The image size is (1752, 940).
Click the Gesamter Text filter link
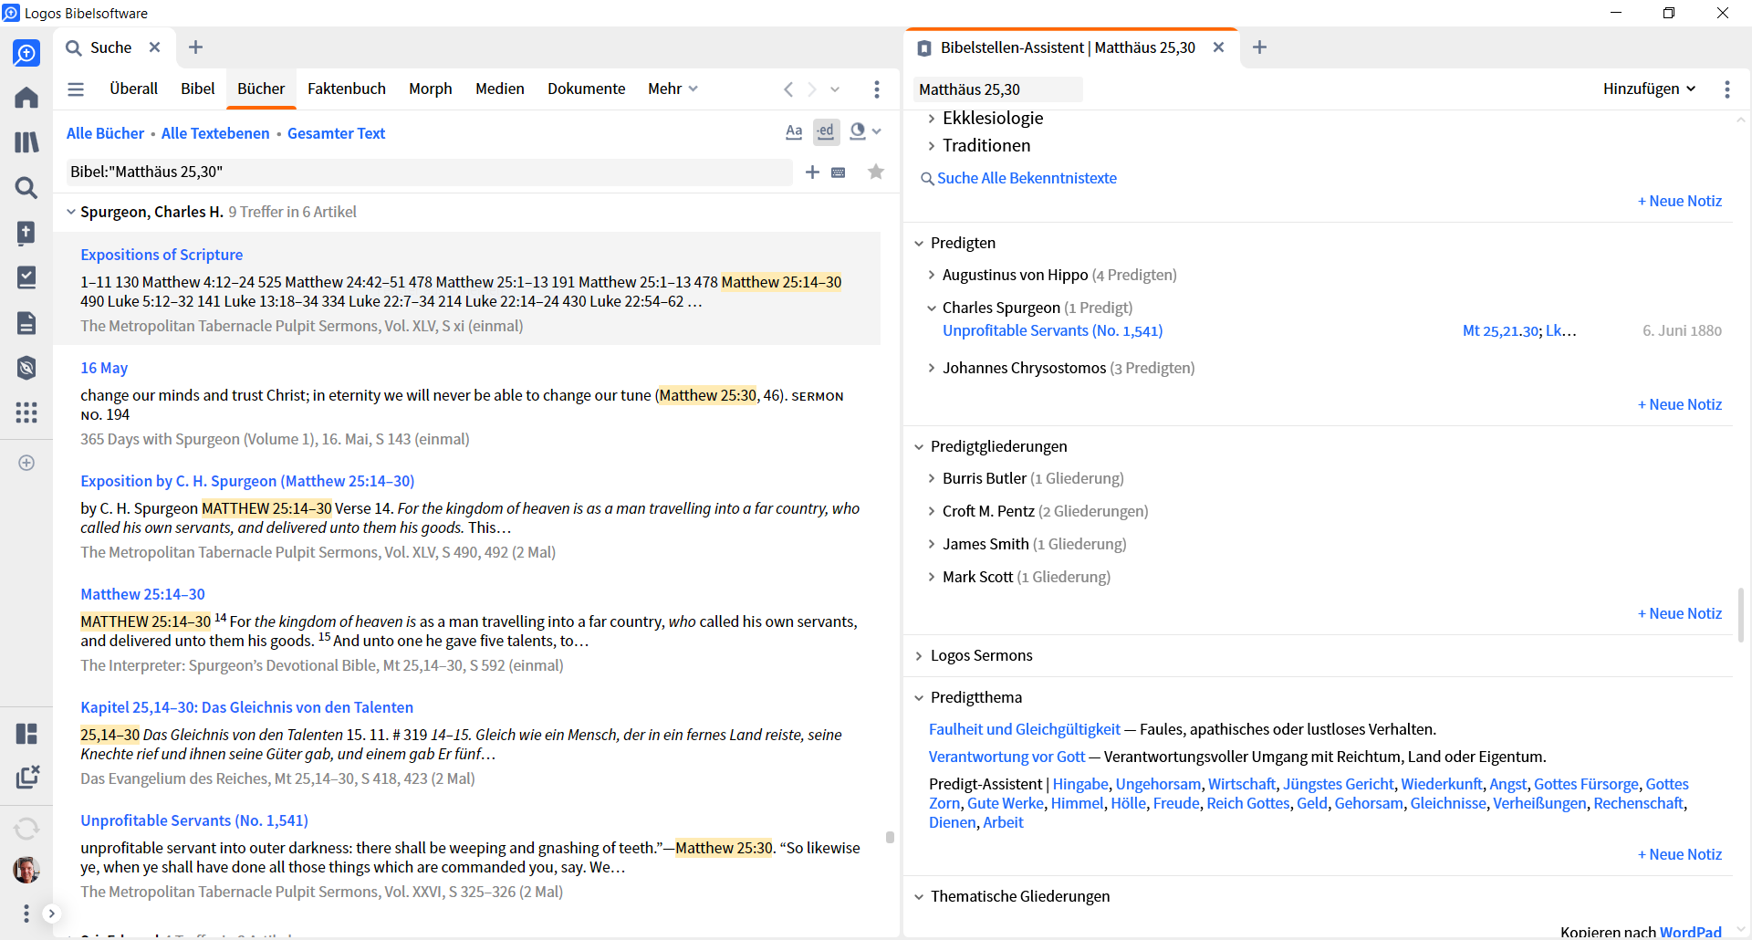[337, 133]
